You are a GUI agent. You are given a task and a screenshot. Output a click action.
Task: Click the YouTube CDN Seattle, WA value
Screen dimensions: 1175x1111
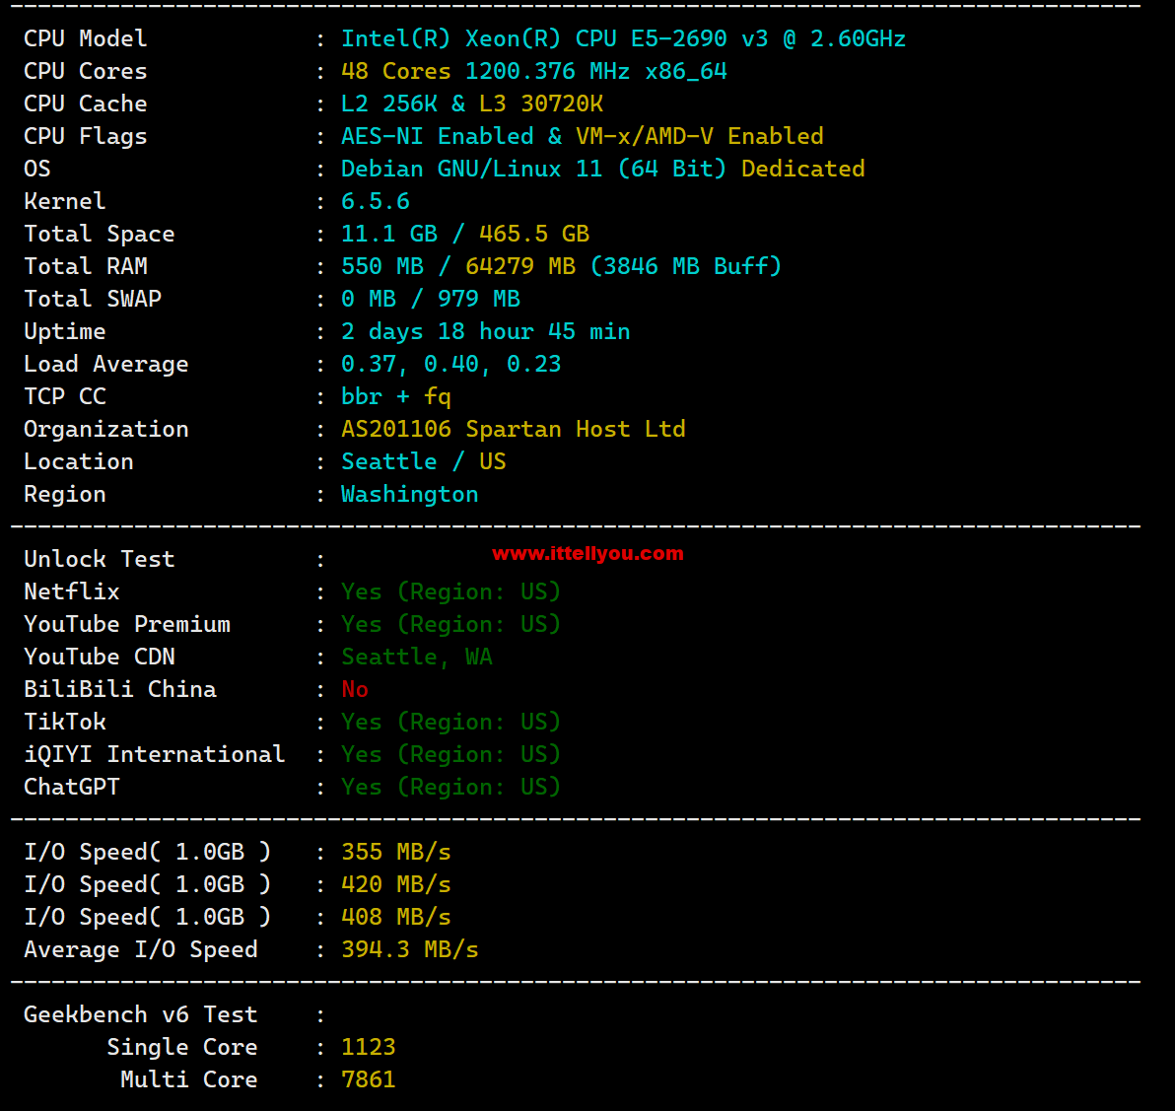coord(417,657)
